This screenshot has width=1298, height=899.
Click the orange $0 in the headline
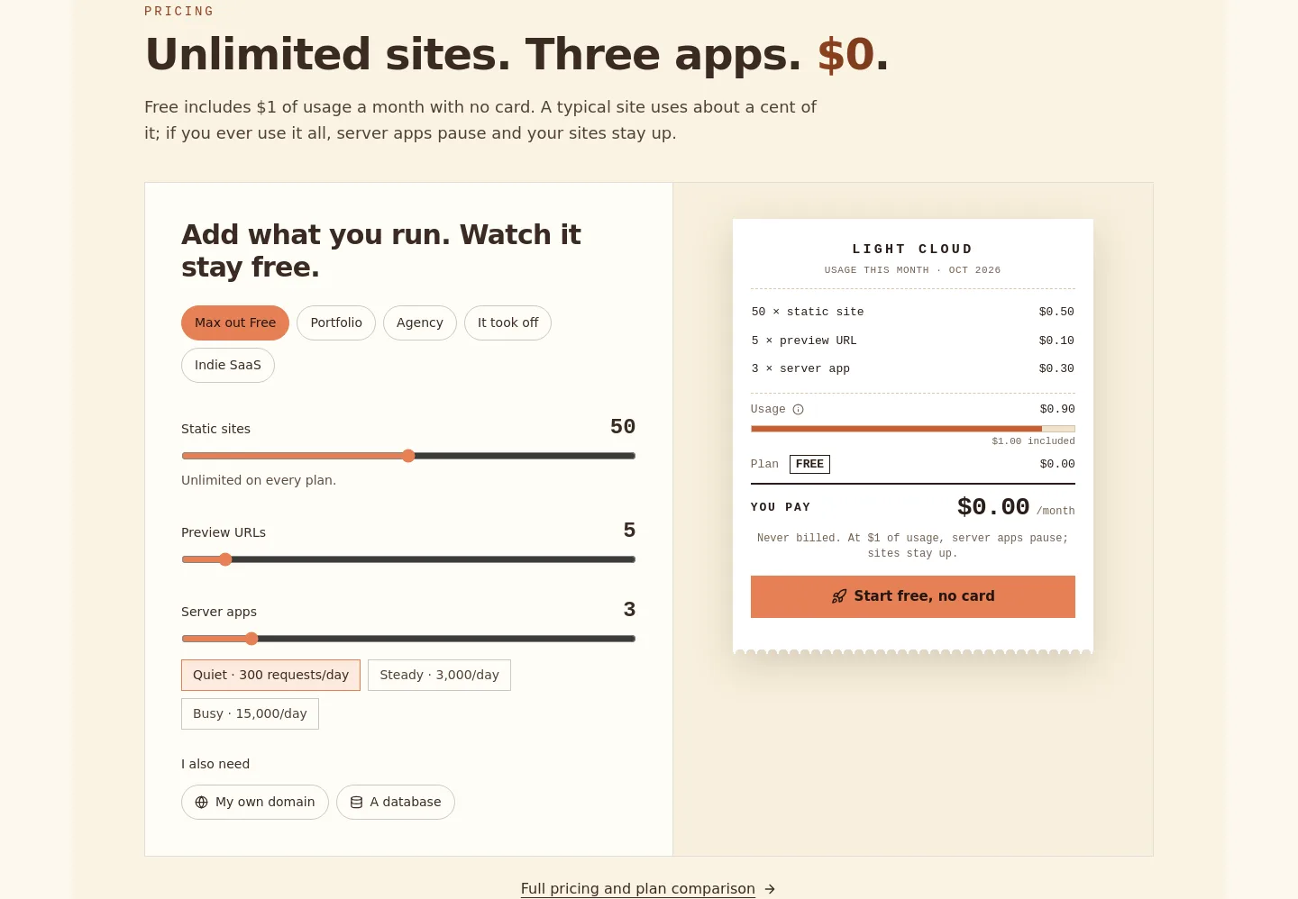pos(846,54)
